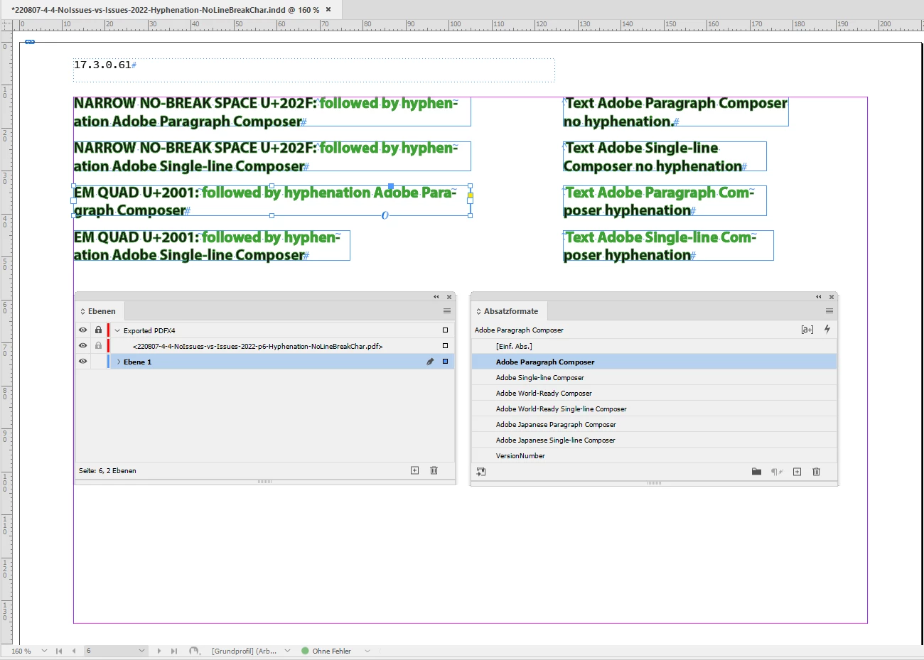
Task: Open the preflight menu icon in status bar
Action: tap(195, 651)
